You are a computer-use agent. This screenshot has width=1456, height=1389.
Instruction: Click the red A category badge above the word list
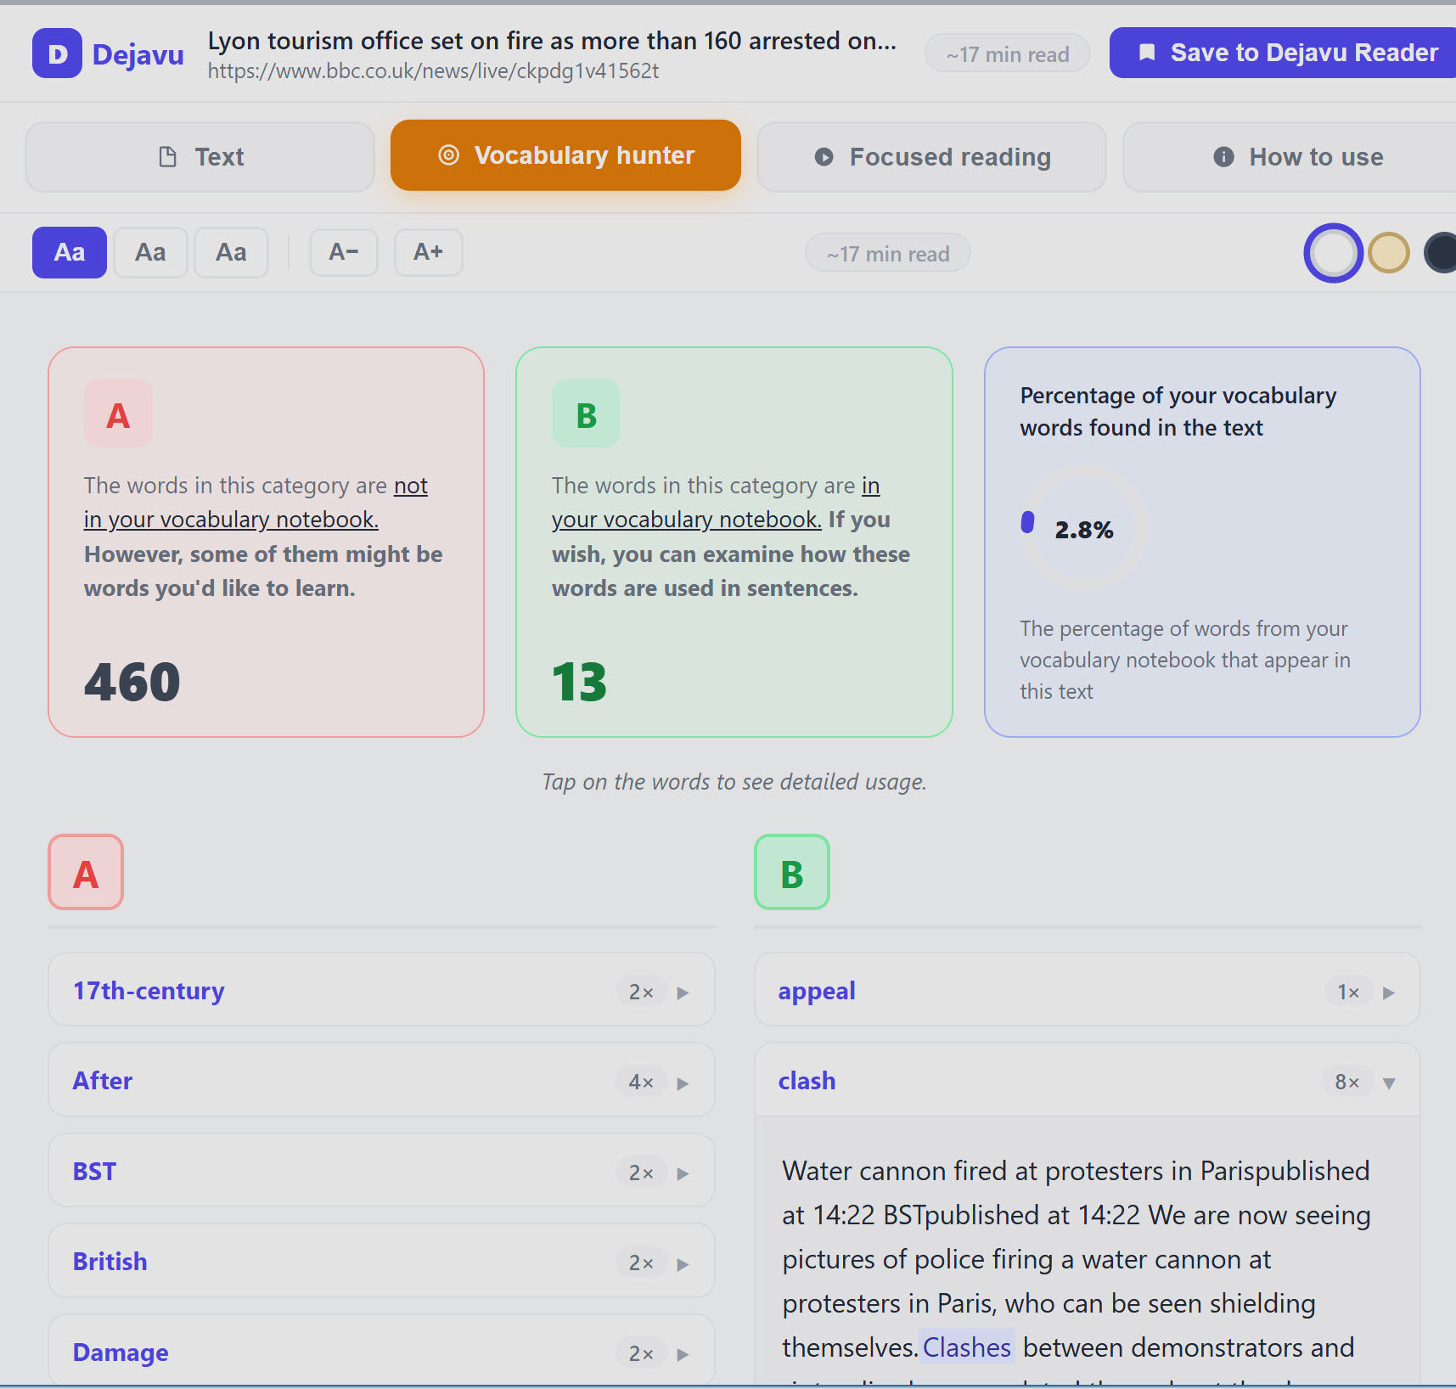[x=86, y=872]
